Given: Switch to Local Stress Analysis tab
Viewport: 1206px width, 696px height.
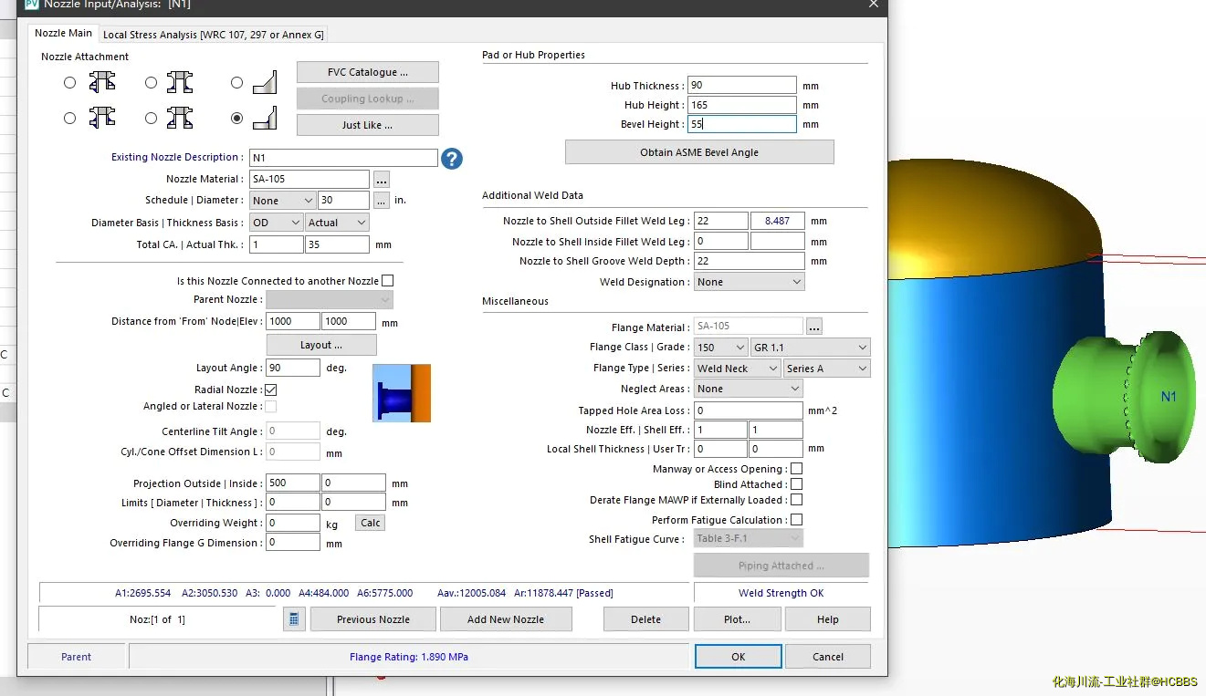Looking at the screenshot, I should [214, 35].
